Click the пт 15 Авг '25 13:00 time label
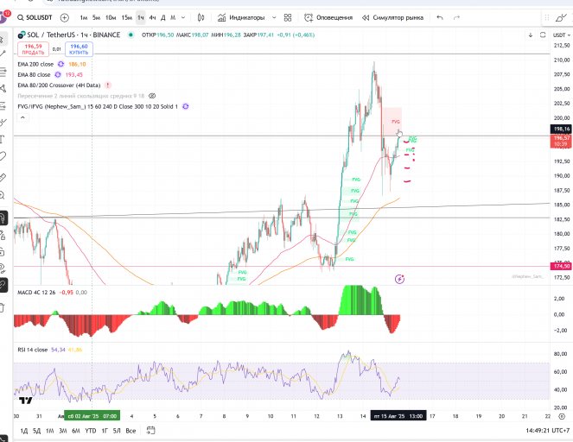 click(398, 416)
